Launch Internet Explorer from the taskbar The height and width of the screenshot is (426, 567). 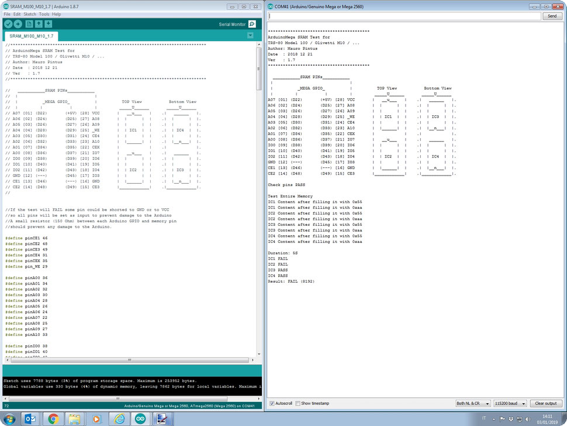[119, 419]
